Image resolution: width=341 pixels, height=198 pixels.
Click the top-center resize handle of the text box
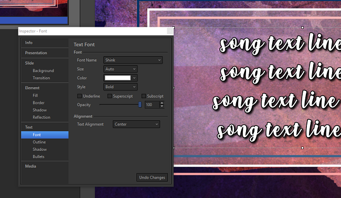(x=302, y=27)
